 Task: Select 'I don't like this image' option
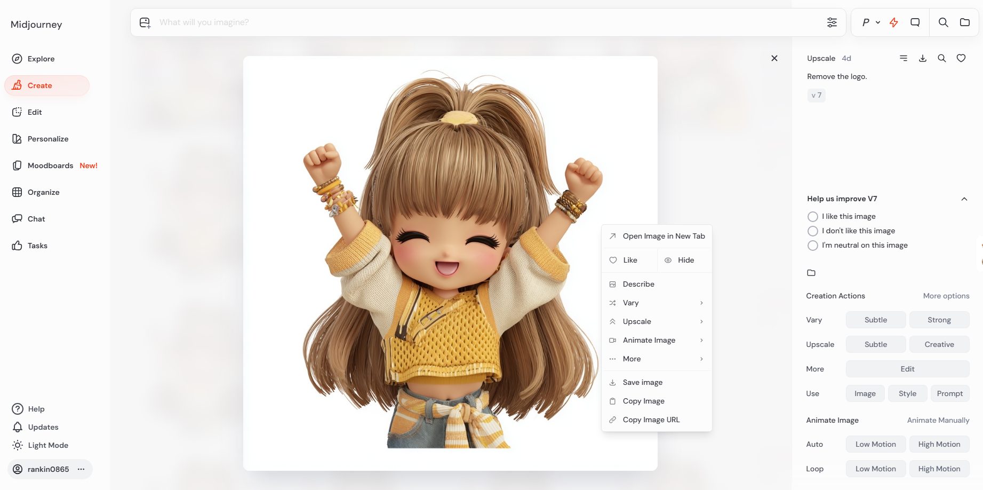[813, 231]
